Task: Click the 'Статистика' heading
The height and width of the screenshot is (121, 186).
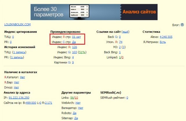Action: 151,32
